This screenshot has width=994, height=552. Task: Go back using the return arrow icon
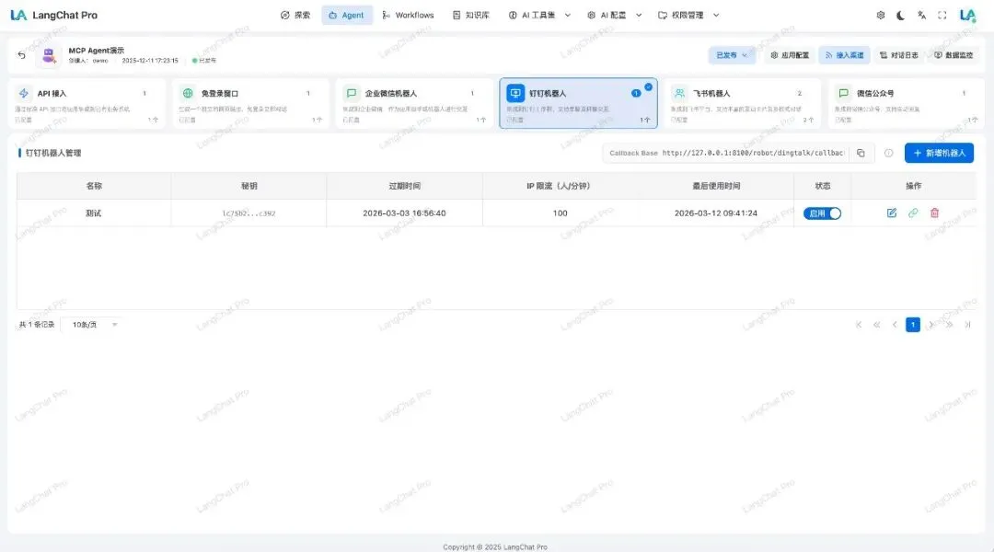(21, 55)
